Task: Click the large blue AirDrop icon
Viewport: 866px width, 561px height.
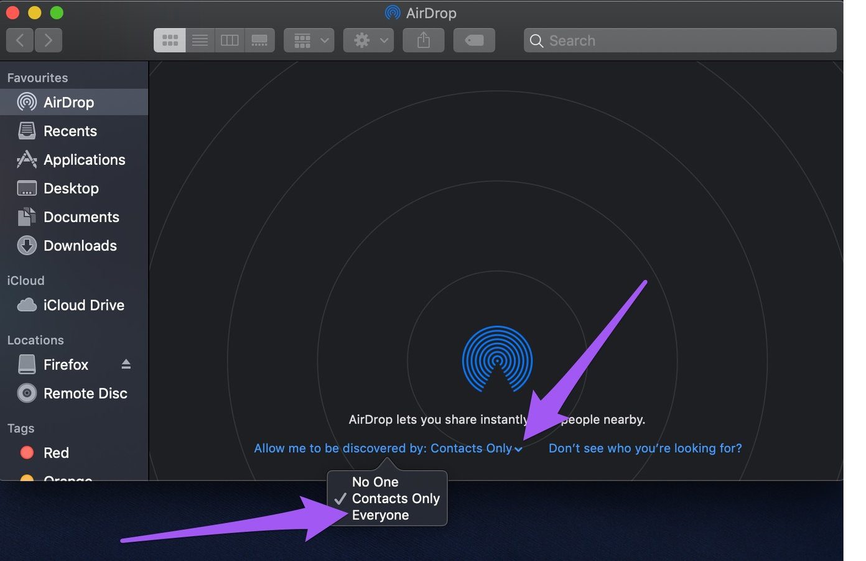Action: point(497,359)
